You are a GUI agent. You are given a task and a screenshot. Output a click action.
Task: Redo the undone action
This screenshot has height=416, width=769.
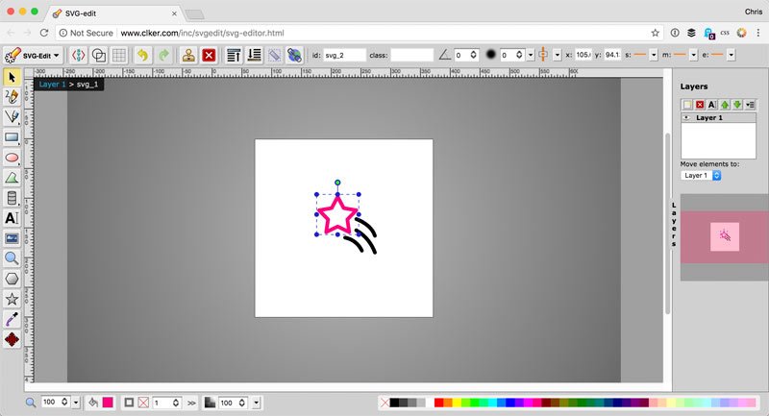coord(163,56)
